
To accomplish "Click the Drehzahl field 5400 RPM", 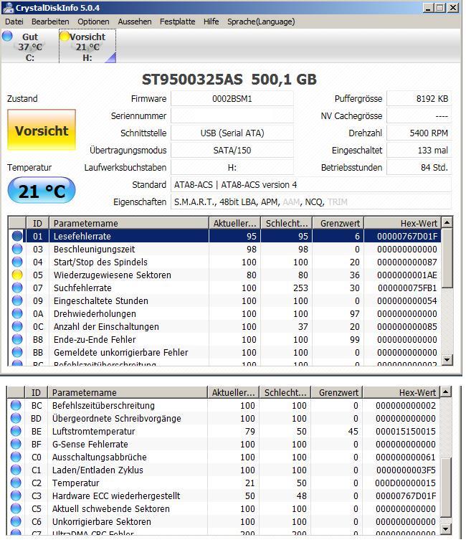I will pyautogui.click(x=419, y=133).
